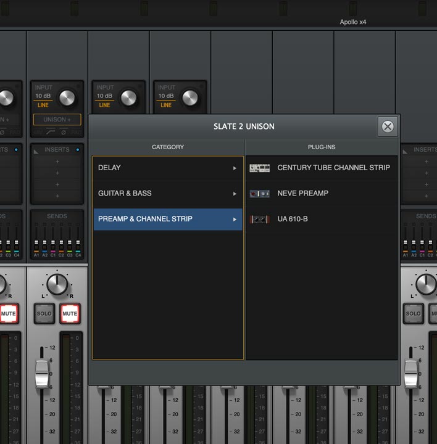Unmute the channel beside the SOLO button left of the dialog

point(70,313)
